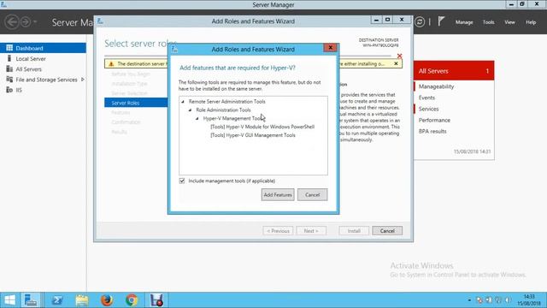
Task: Open the View menu
Action: [509, 22]
